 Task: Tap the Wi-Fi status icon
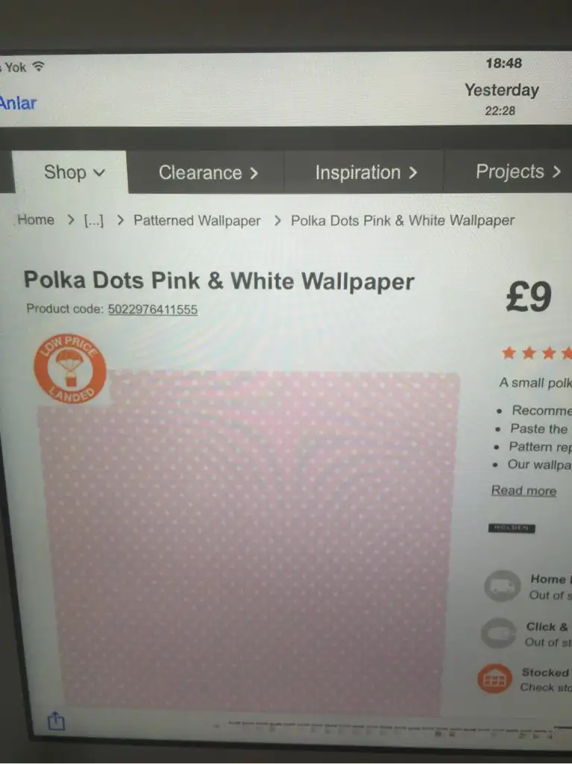pos(38,66)
